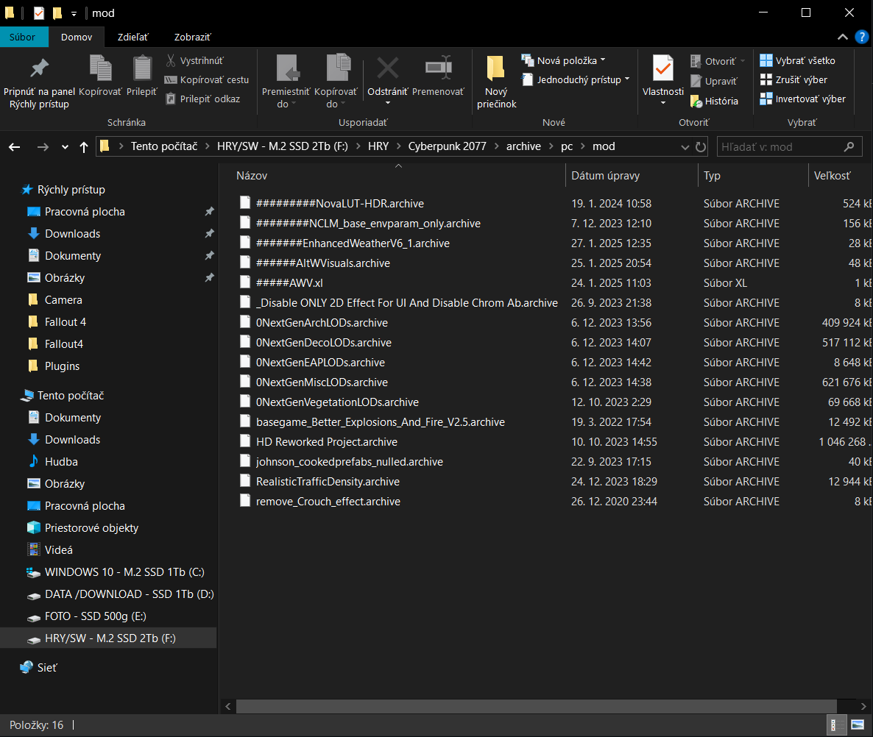Switch to the Domov ribbon tab

point(77,38)
